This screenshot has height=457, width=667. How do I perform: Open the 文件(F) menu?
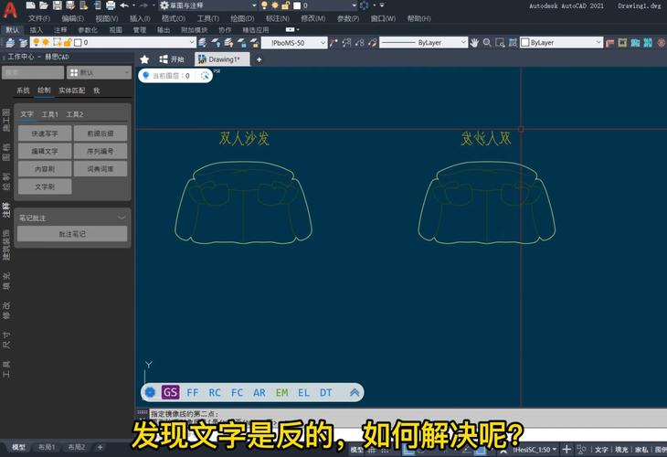[x=39, y=18]
